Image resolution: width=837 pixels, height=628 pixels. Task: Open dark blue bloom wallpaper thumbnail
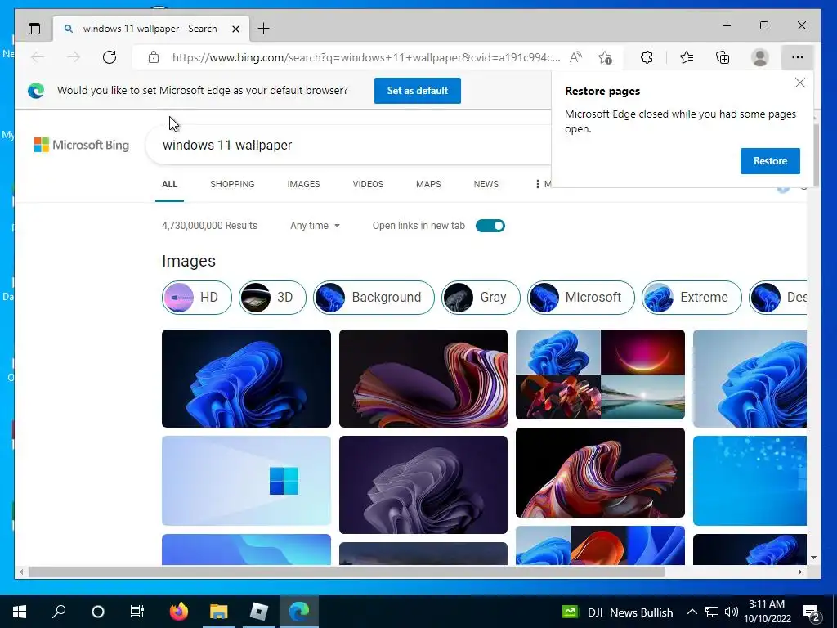point(246,379)
